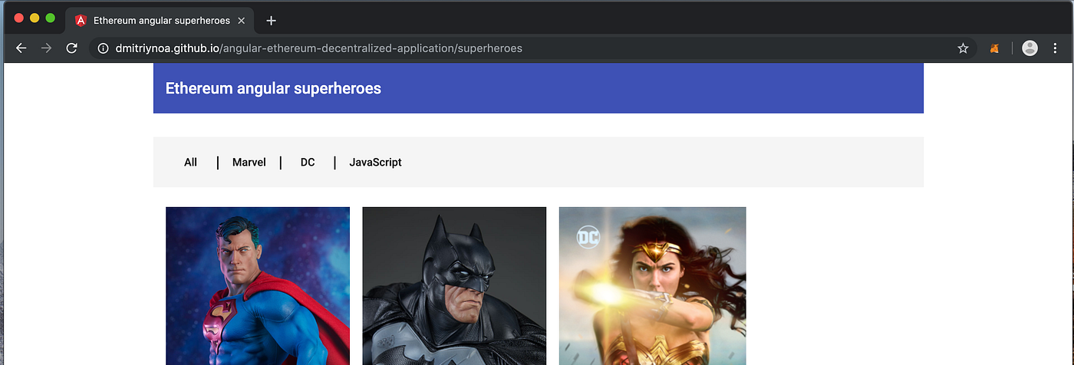This screenshot has height=365, width=1074.
Task: Filter superheroes by DC
Action: [308, 162]
